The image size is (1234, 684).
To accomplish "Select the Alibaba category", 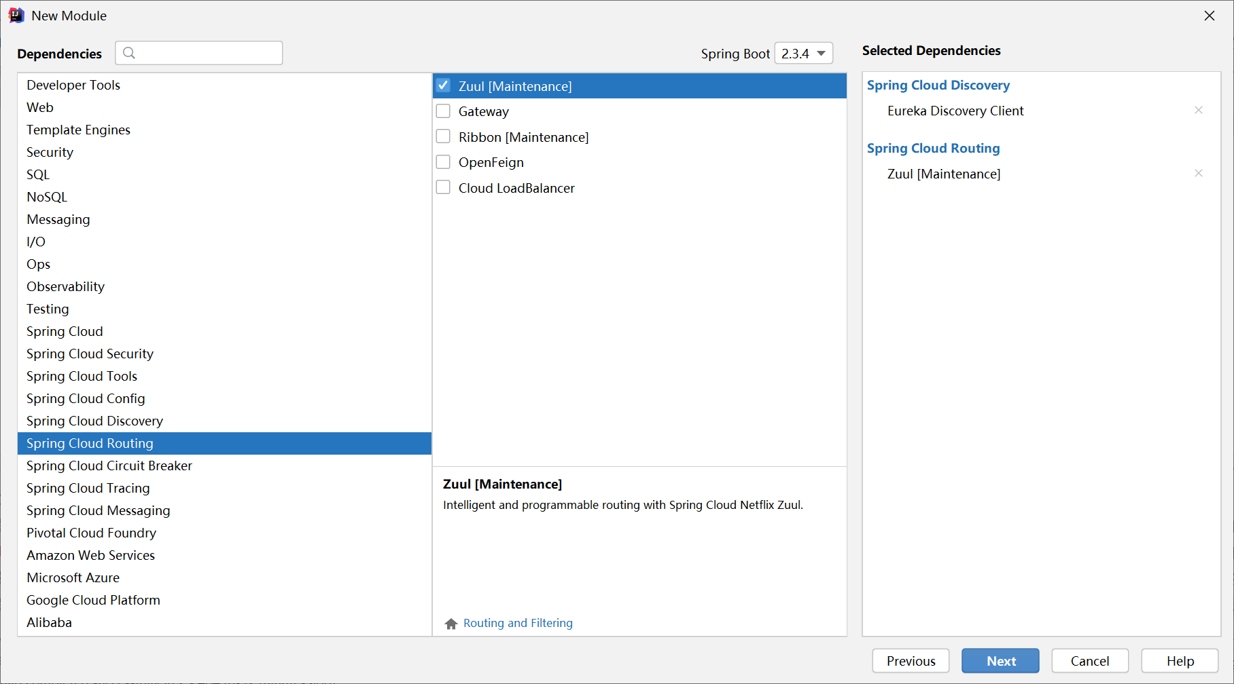I will pos(224,622).
